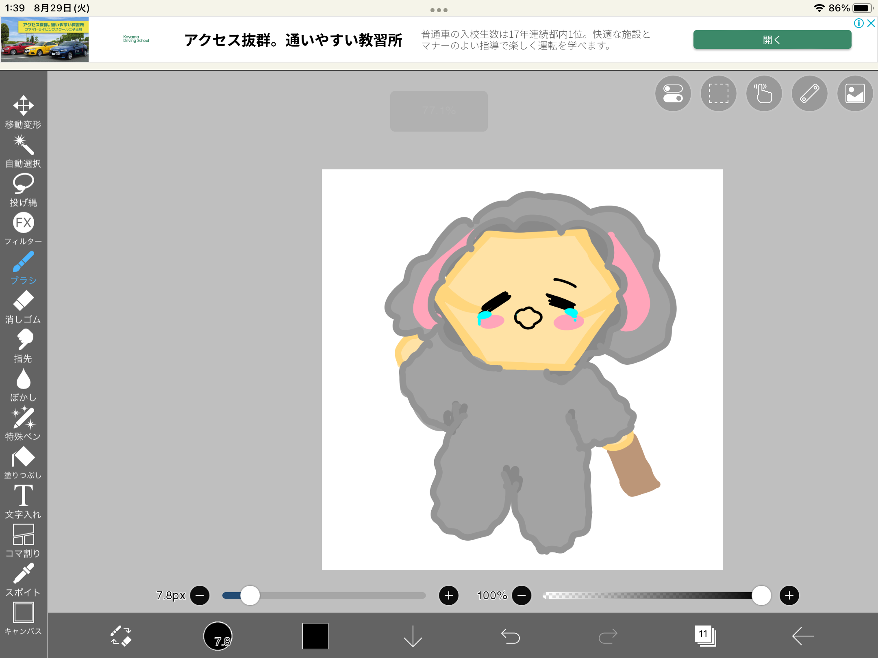Open the black color swatch picker
This screenshot has width=878, height=658.
(315, 636)
